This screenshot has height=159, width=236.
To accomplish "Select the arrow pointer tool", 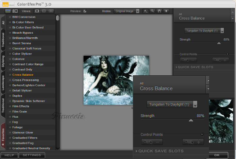I will [146, 11].
